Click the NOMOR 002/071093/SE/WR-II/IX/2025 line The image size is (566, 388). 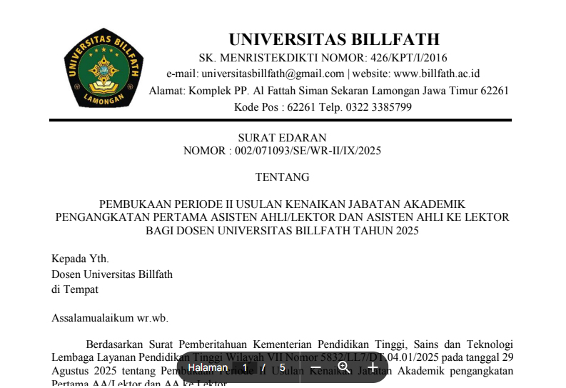click(x=282, y=151)
